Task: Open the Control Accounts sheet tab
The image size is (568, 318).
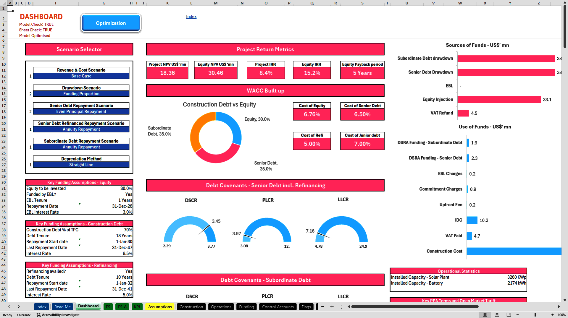Action: (278, 307)
